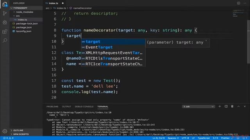Change indentation via Spaces: 2
Image resolution: width=250 pixels, height=140 pixels.
point(173,138)
